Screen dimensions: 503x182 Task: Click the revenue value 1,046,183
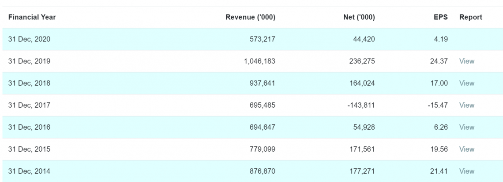(x=259, y=61)
